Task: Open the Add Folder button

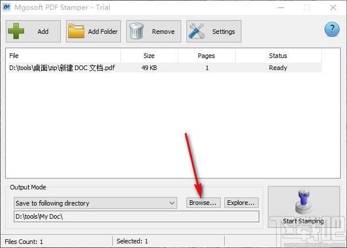Action: pos(93,31)
